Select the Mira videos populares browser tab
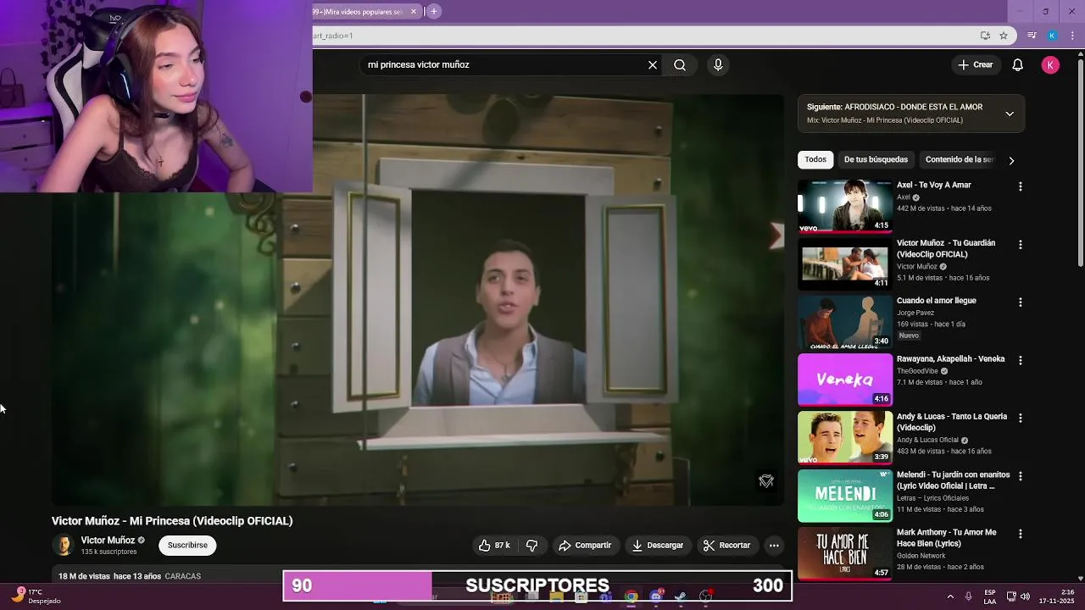 [x=360, y=11]
